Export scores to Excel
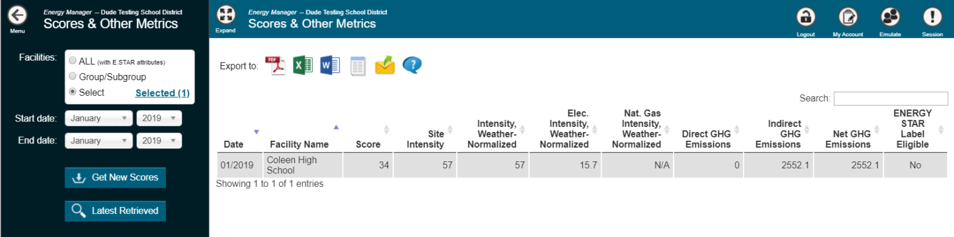 pyautogui.click(x=303, y=65)
